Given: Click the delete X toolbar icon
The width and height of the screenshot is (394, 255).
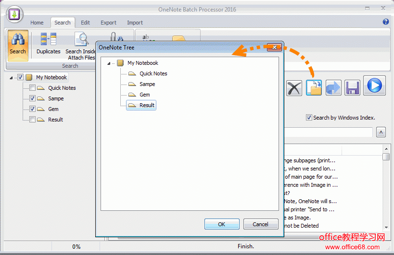Looking at the screenshot, I should 294,88.
